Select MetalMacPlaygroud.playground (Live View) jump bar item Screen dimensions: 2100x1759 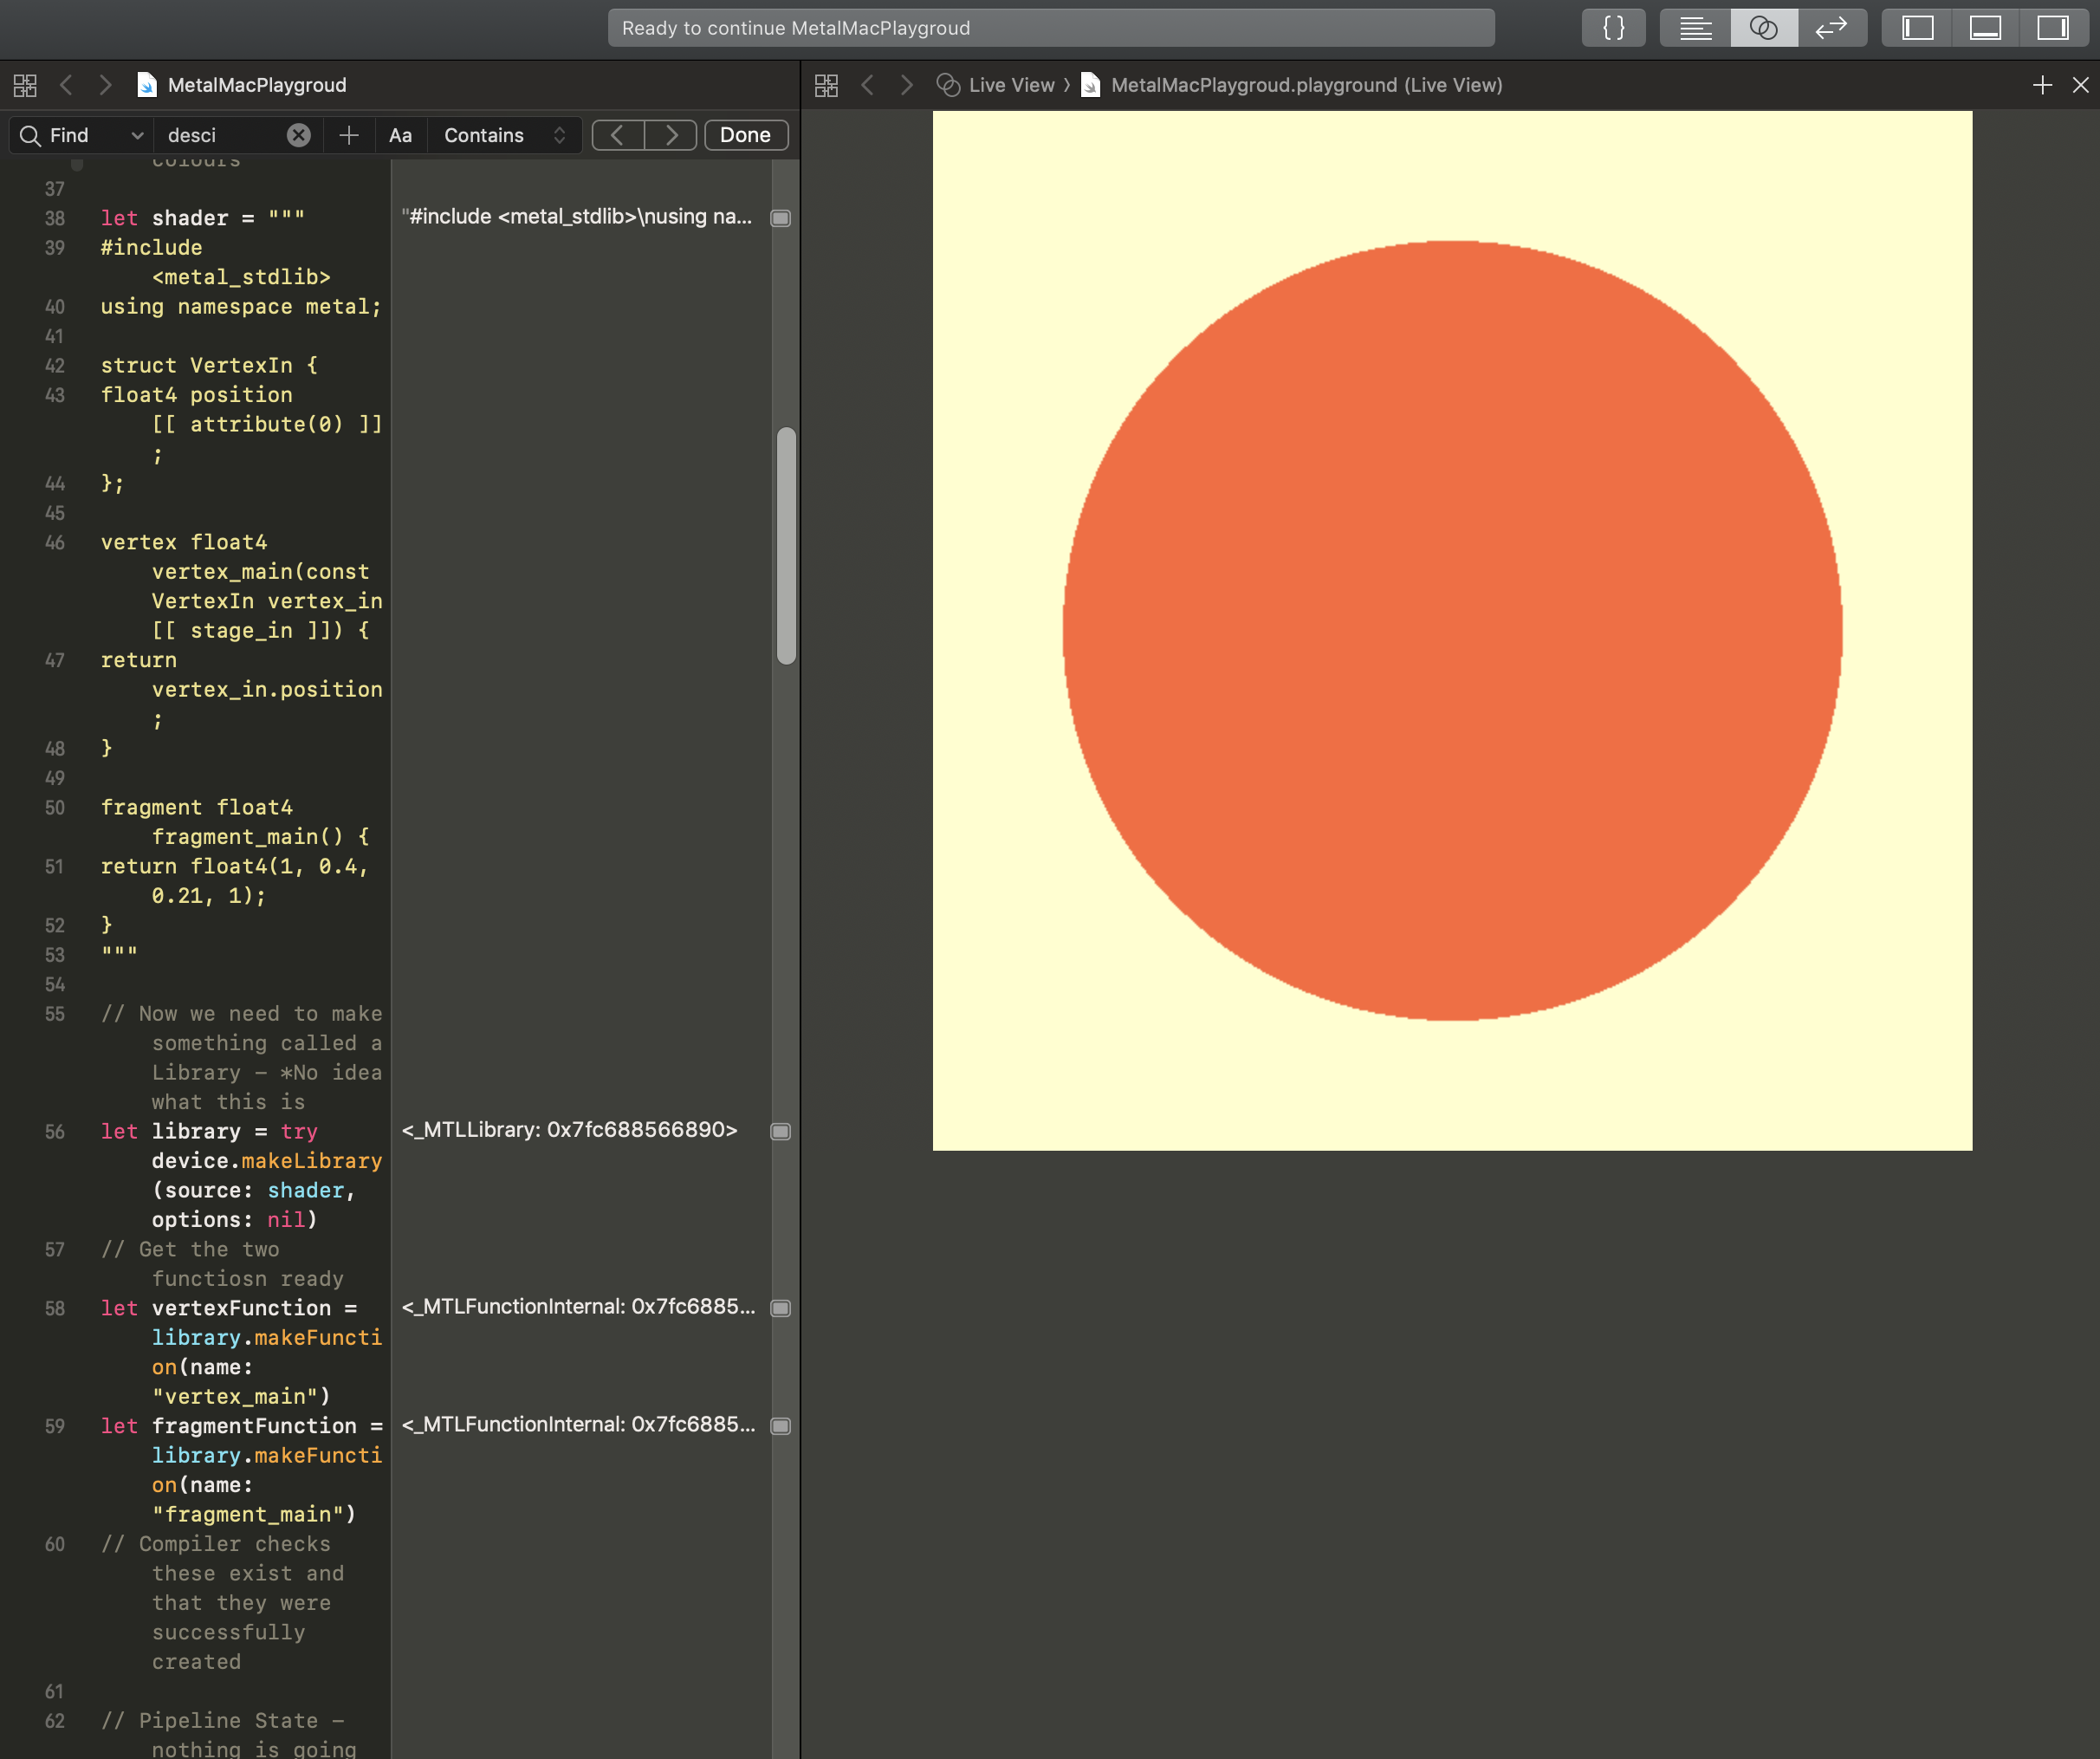point(1306,85)
